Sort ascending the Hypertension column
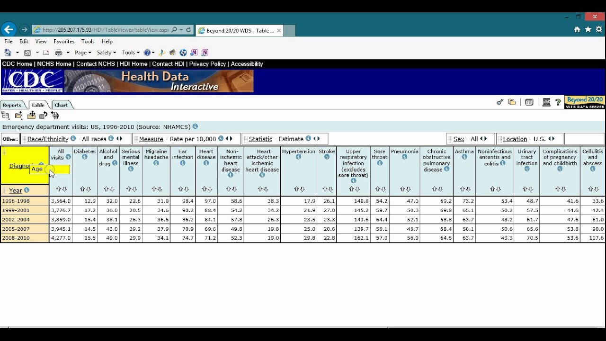Image resolution: width=606 pixels, height=341 pixels. click(296, 189)
